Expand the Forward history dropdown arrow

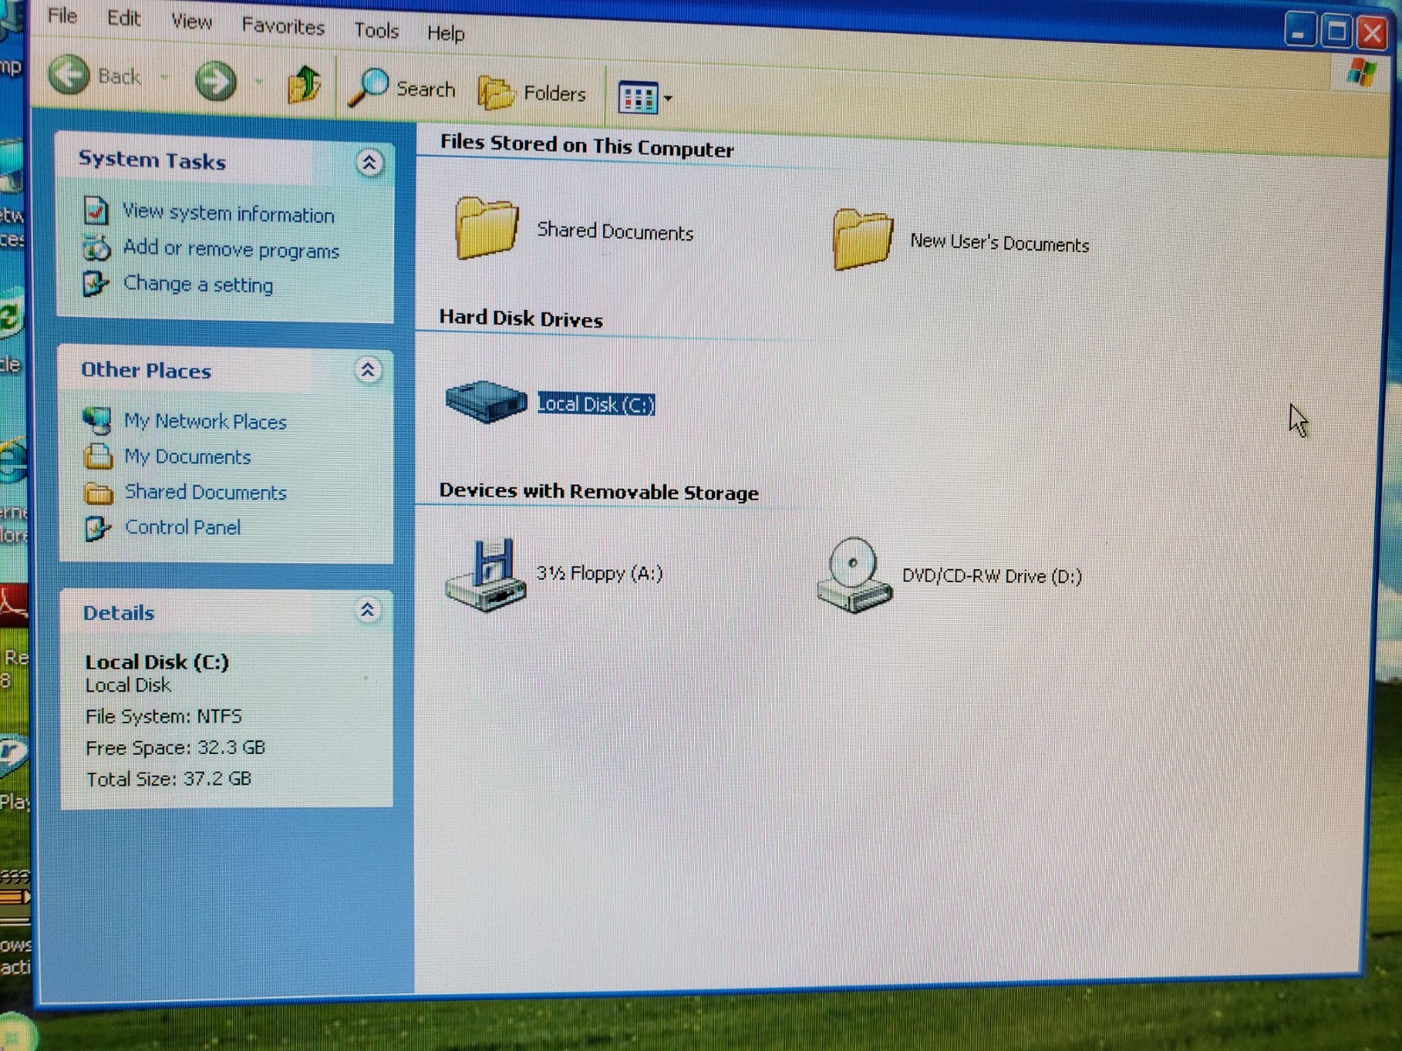tap(258, 83)
